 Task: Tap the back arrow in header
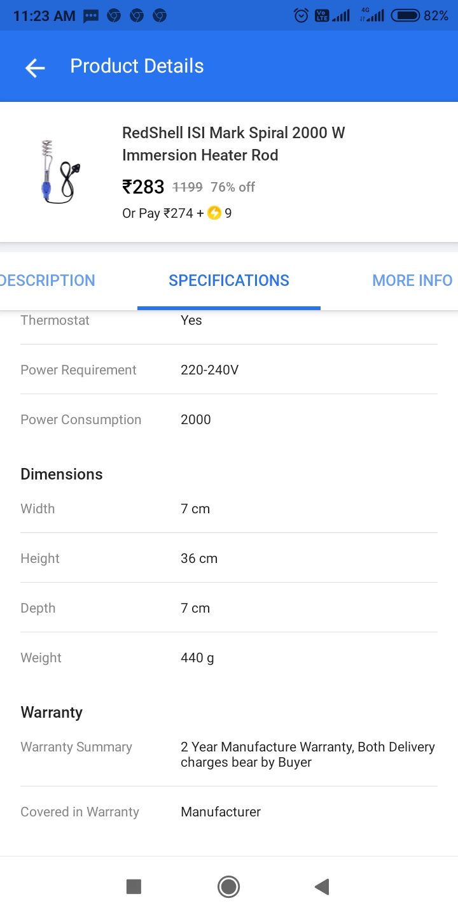click(x=35, y=67)
